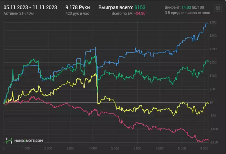Click the Hand2Note logo icon

point(9,140)
